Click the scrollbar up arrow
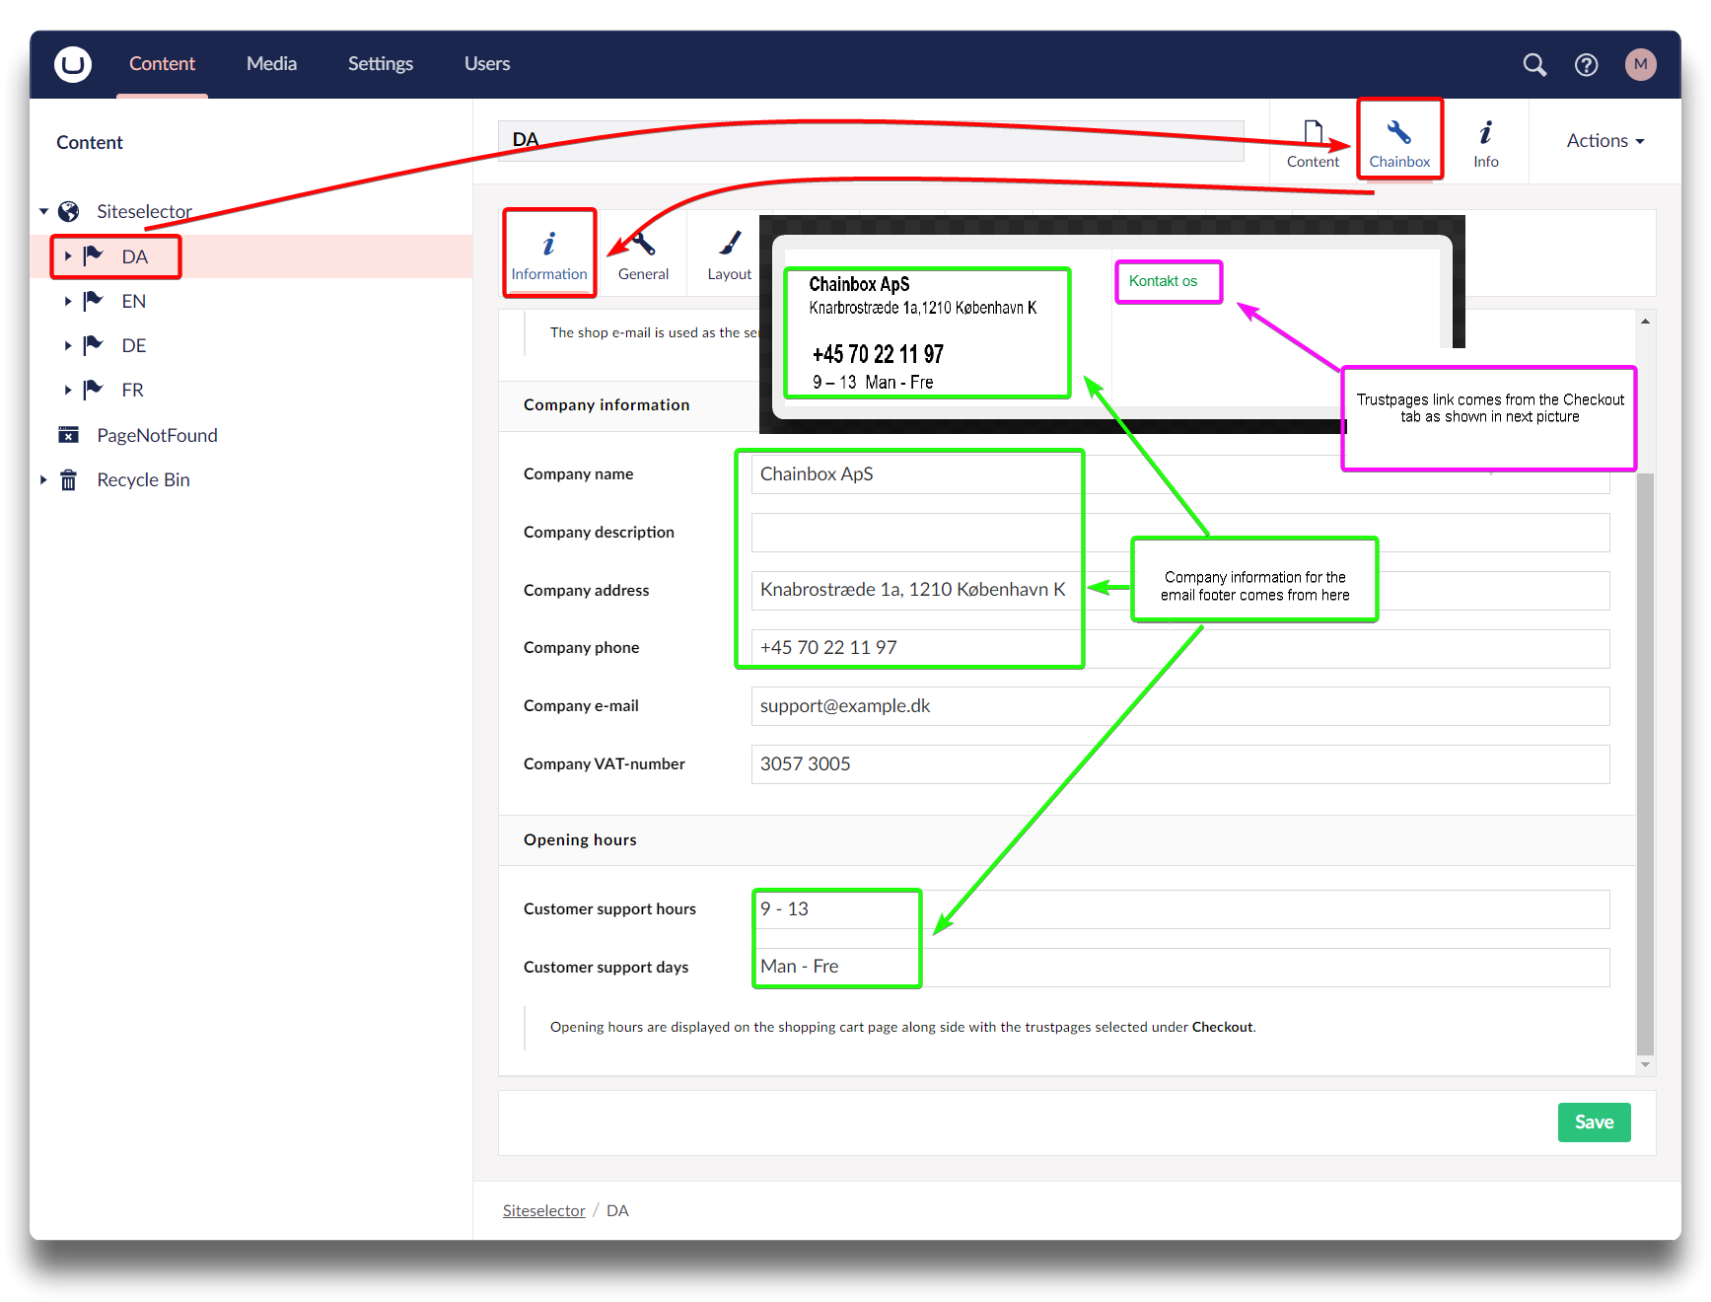Image resolution: width=1711 pixels, height=1302 pixels. click(x=1645, y=322)
